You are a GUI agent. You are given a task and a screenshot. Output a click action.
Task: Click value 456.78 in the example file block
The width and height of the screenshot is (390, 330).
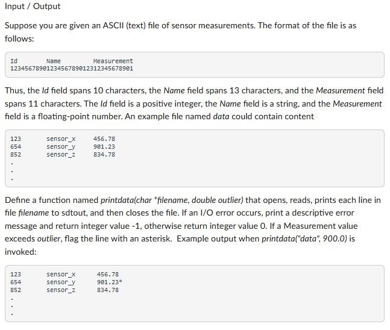pos(104,139)
